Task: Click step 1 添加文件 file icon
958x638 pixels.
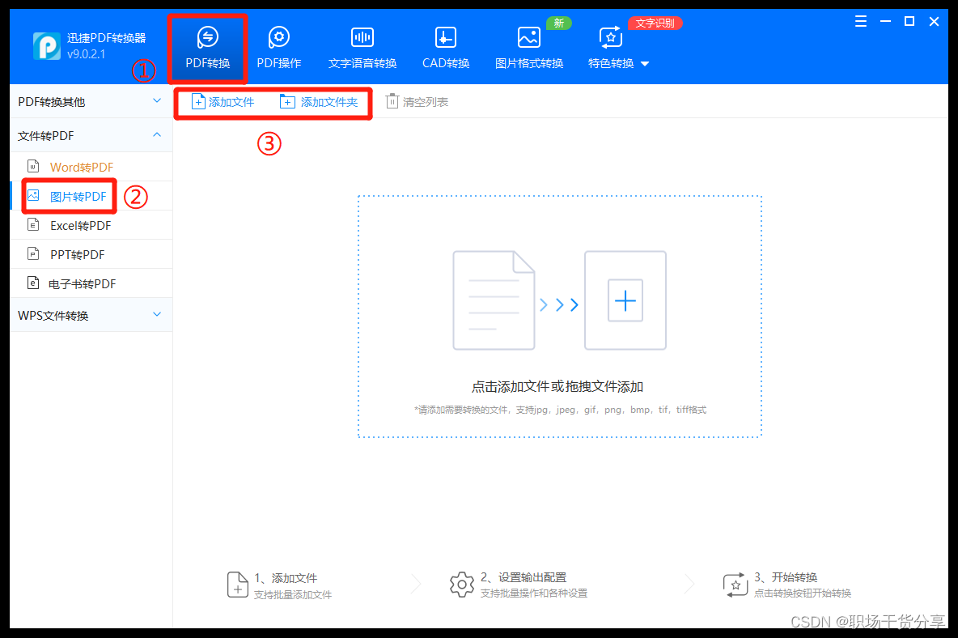Action: (238, 585)
